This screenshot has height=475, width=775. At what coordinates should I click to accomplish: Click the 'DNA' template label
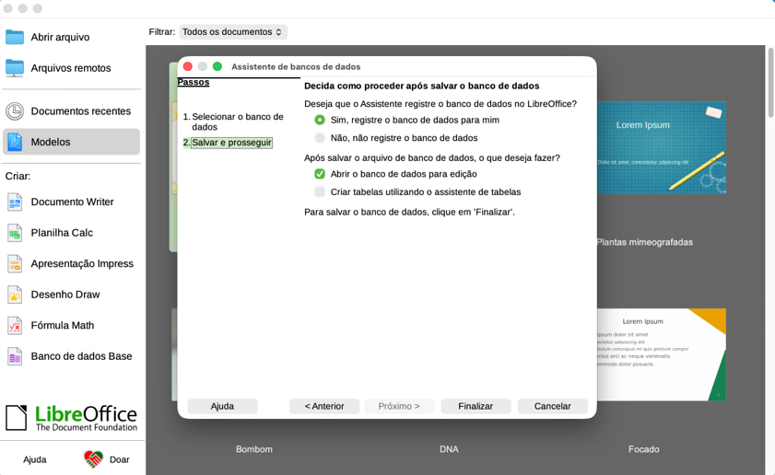tap(449, 449)
